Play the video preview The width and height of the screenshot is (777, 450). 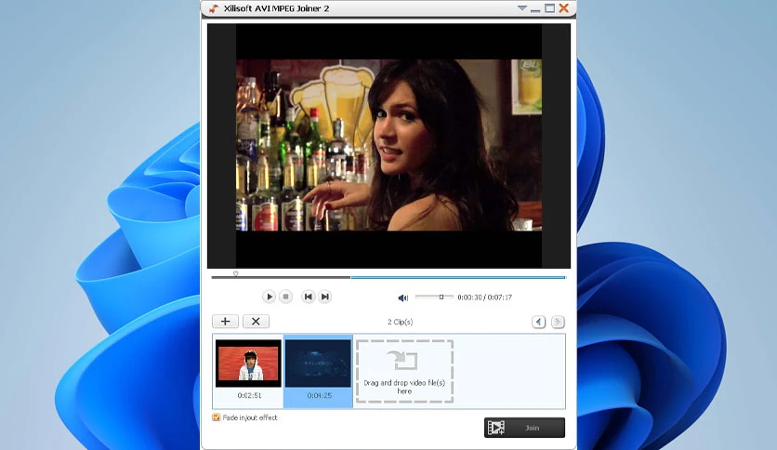(x=269, y=297)
